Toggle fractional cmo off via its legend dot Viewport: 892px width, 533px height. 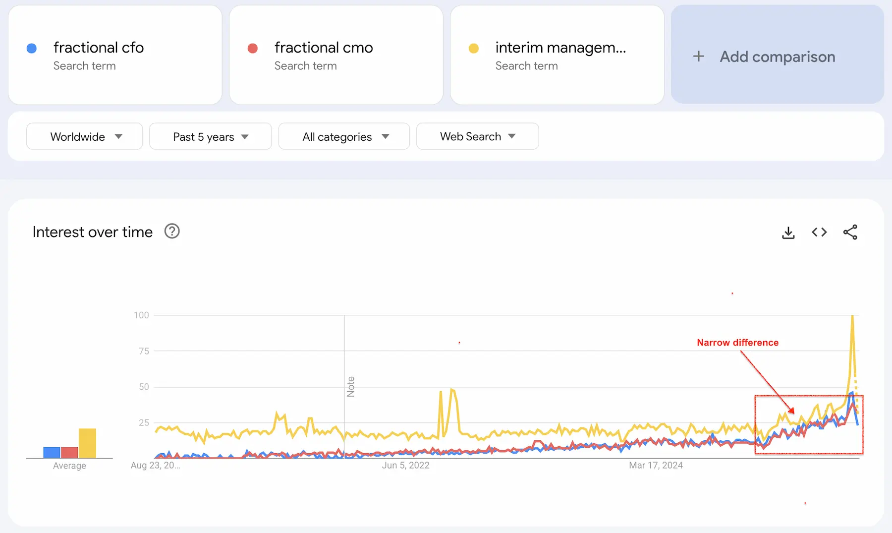(253, 48)
